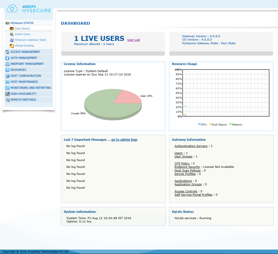Click 'HySecure Gateway State : Run State' text
The height and width of the screenshot is (254, 278).
click(x=209, y=43)
